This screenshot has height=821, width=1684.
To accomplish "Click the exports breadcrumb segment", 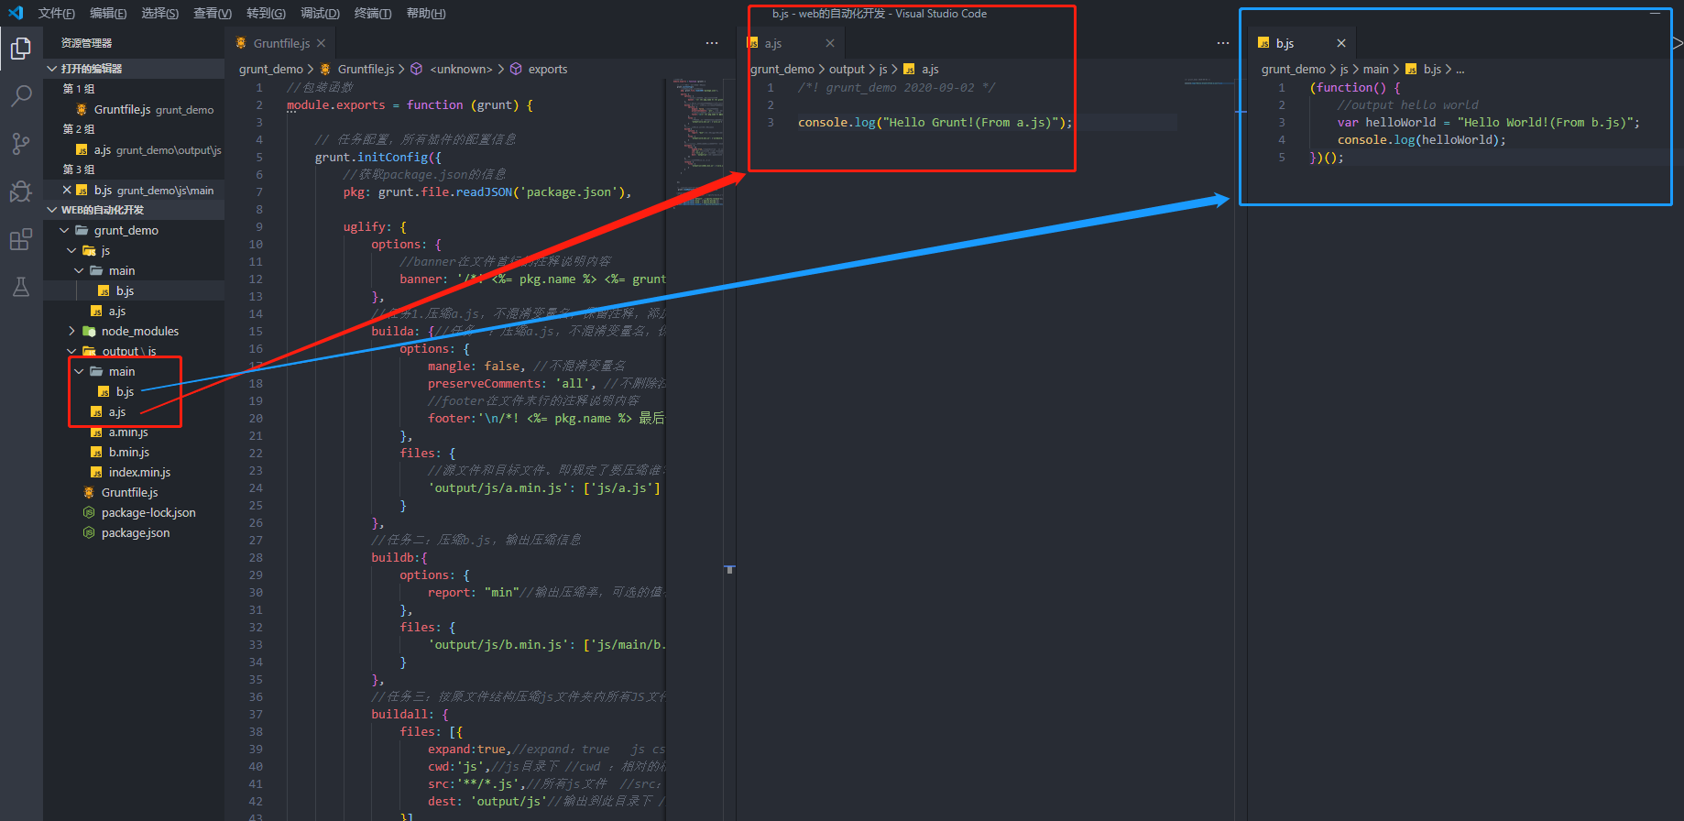I will tap(548, 69).
